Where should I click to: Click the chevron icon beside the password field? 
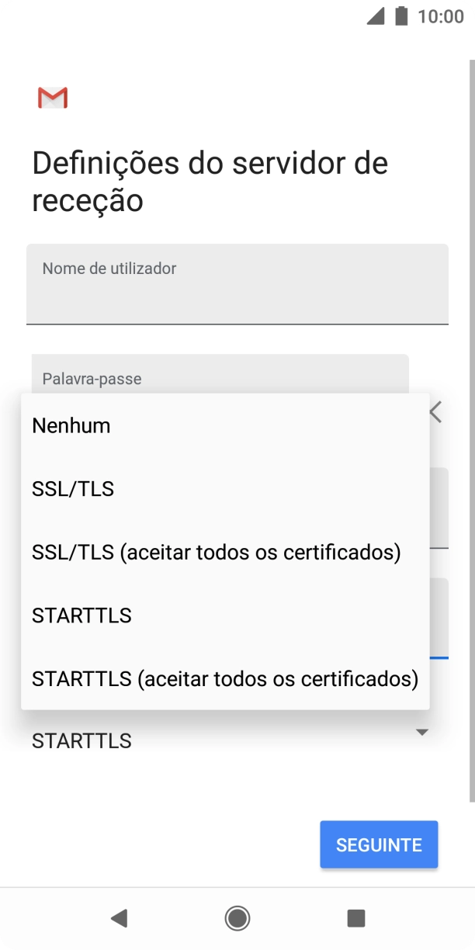point(435,412)
